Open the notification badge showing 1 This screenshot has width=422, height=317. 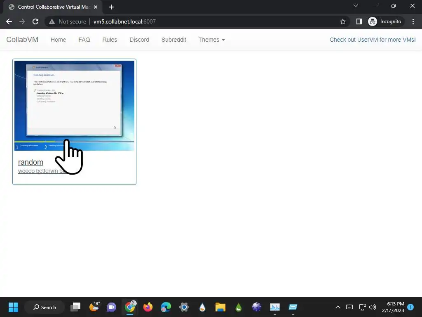point(410,307)
